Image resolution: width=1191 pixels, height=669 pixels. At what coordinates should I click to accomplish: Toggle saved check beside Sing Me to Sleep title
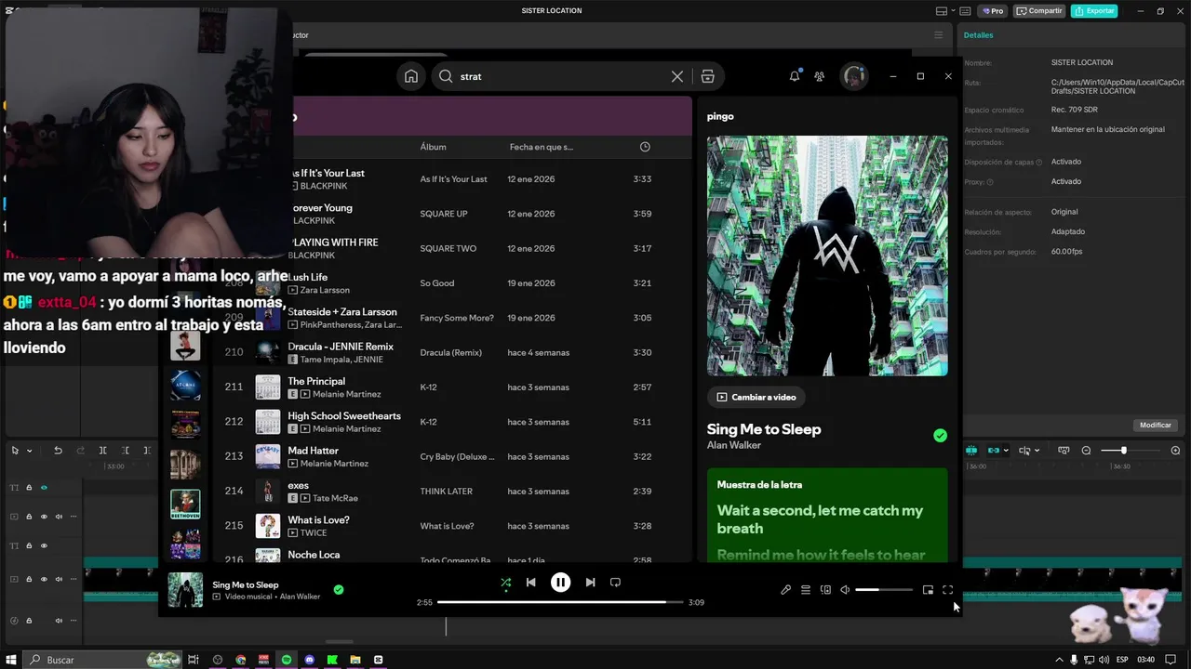[940, 435]
